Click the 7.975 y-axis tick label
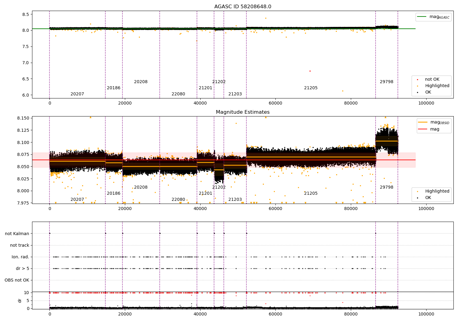The width and height of the screenshot is (458, 321). (23, 203)
